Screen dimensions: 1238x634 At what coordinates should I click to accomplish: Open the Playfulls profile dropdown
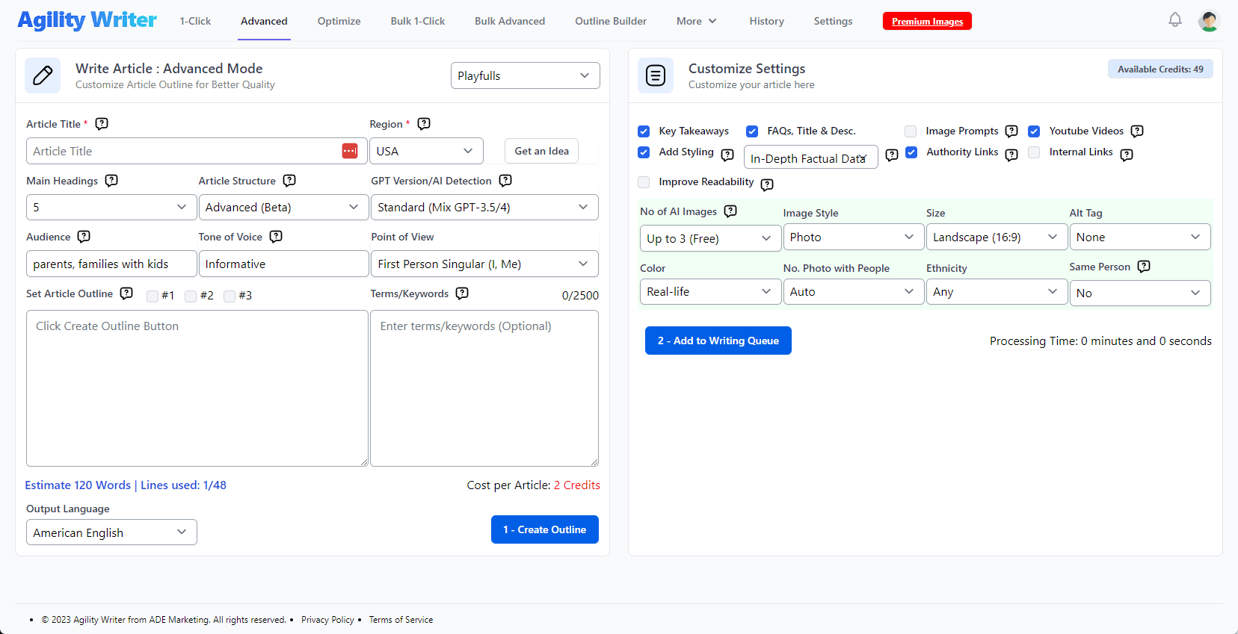click(x=526, y=75)
